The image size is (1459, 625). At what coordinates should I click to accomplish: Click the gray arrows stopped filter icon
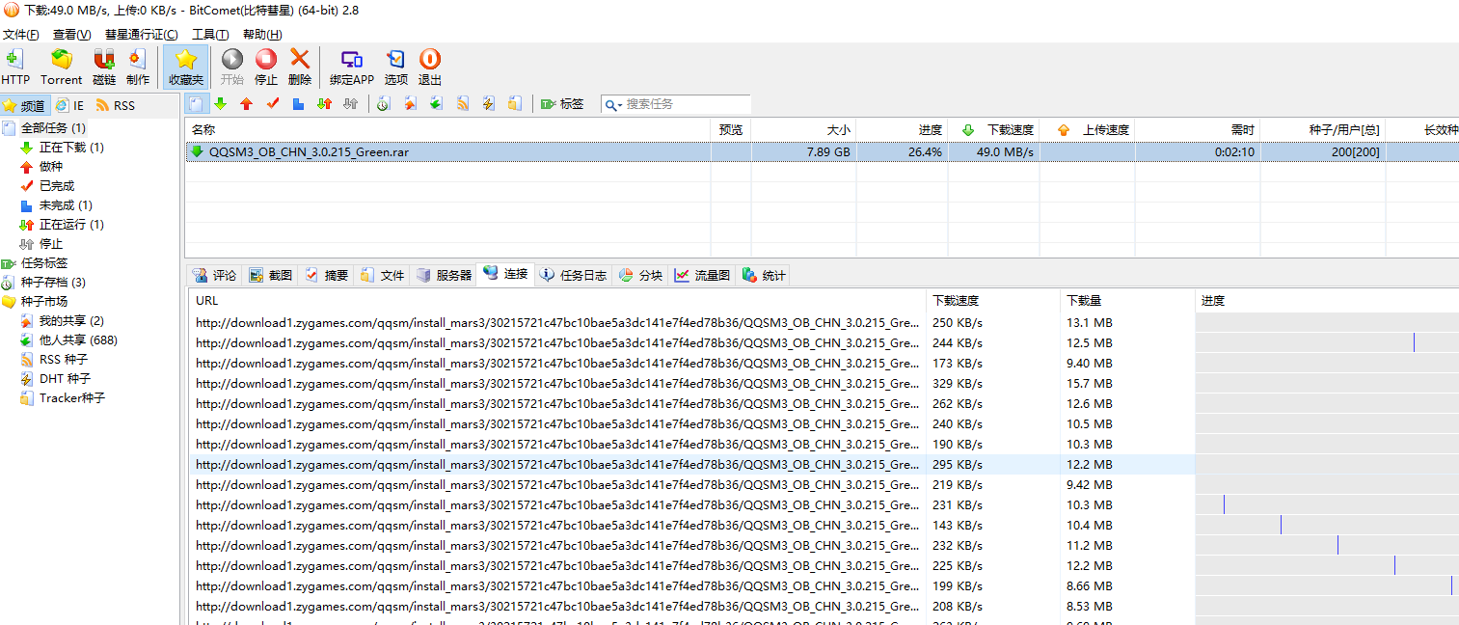351,103
